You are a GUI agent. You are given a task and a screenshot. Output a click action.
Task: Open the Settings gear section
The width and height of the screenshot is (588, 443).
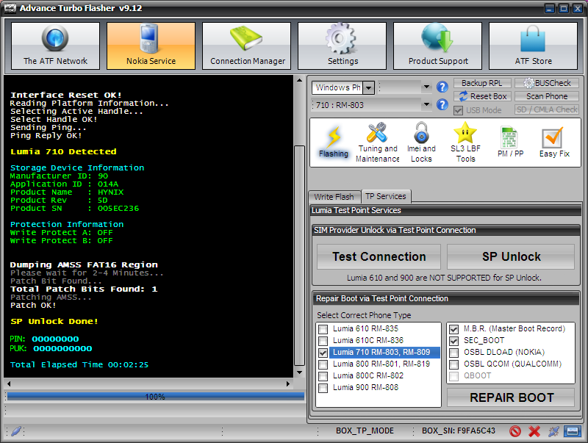pos(342,46)
